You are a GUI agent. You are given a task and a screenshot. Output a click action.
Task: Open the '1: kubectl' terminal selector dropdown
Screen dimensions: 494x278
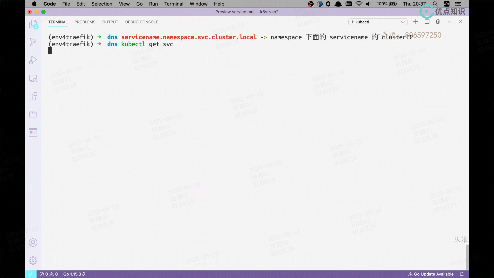[x=378, y=22]
